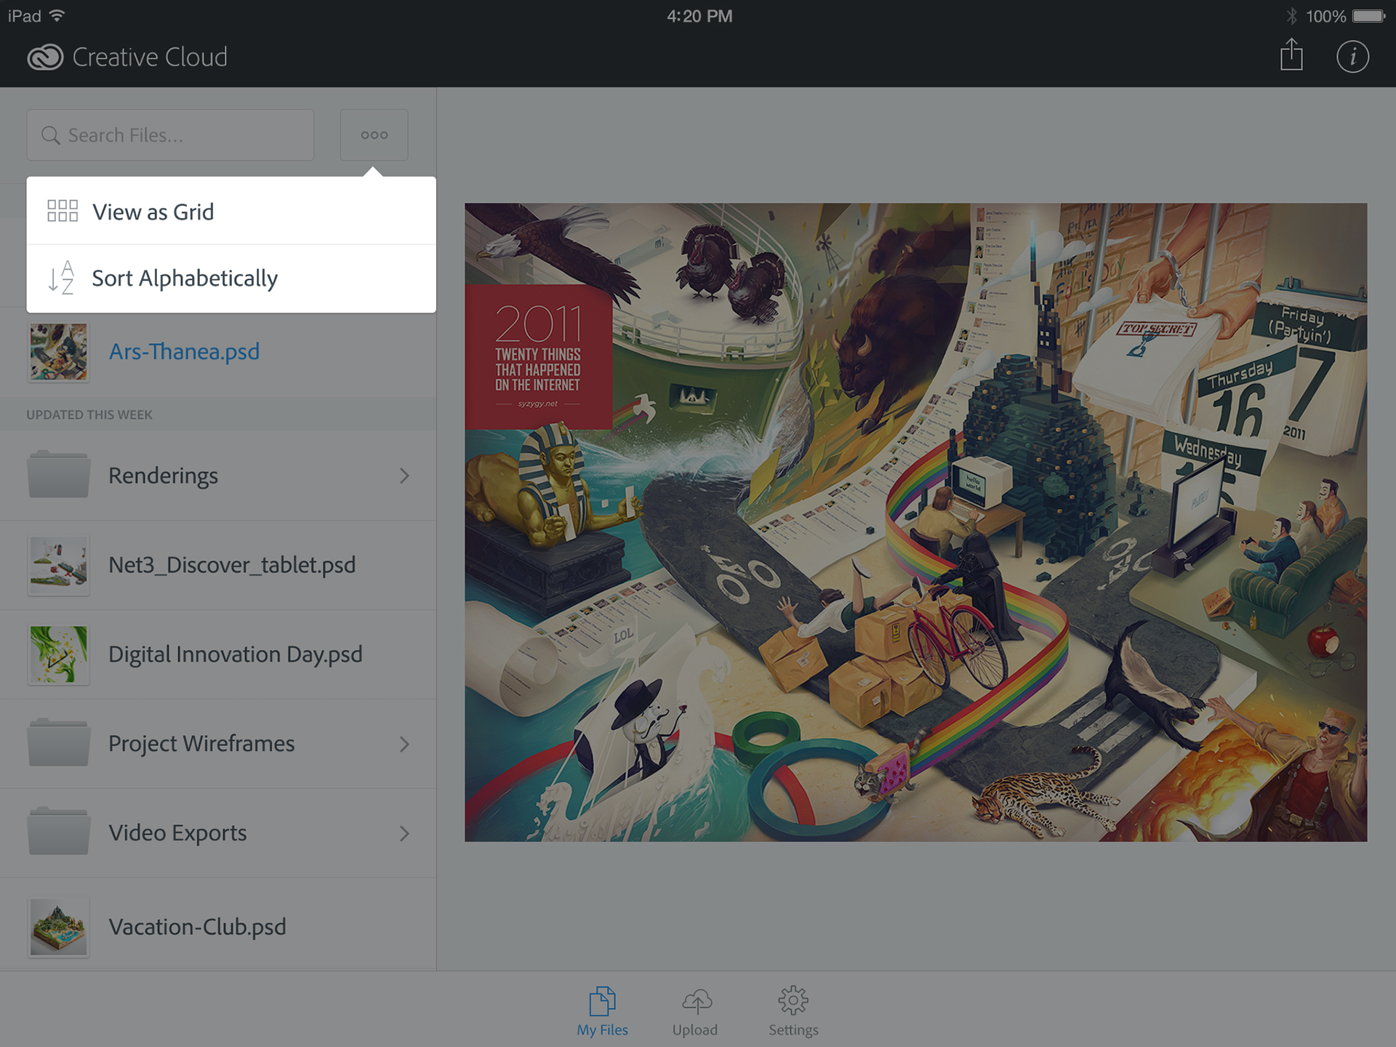Tap the 2011 artwork preview image

click(915, 522)
